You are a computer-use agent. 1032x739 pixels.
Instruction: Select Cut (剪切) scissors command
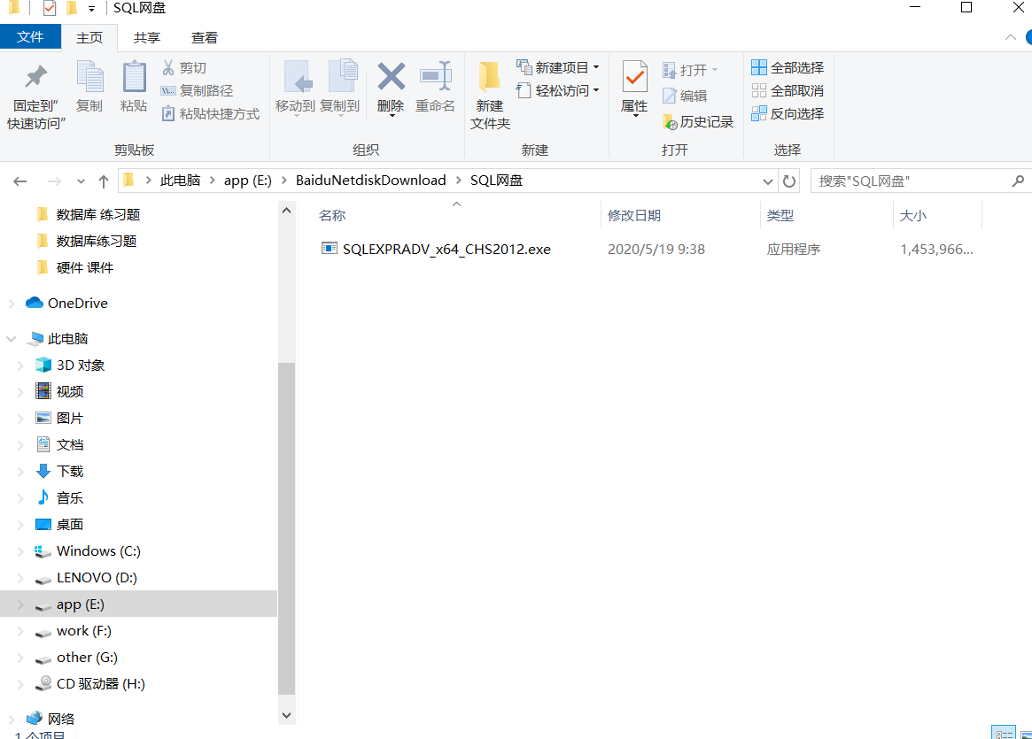click(x=184, y=68)
